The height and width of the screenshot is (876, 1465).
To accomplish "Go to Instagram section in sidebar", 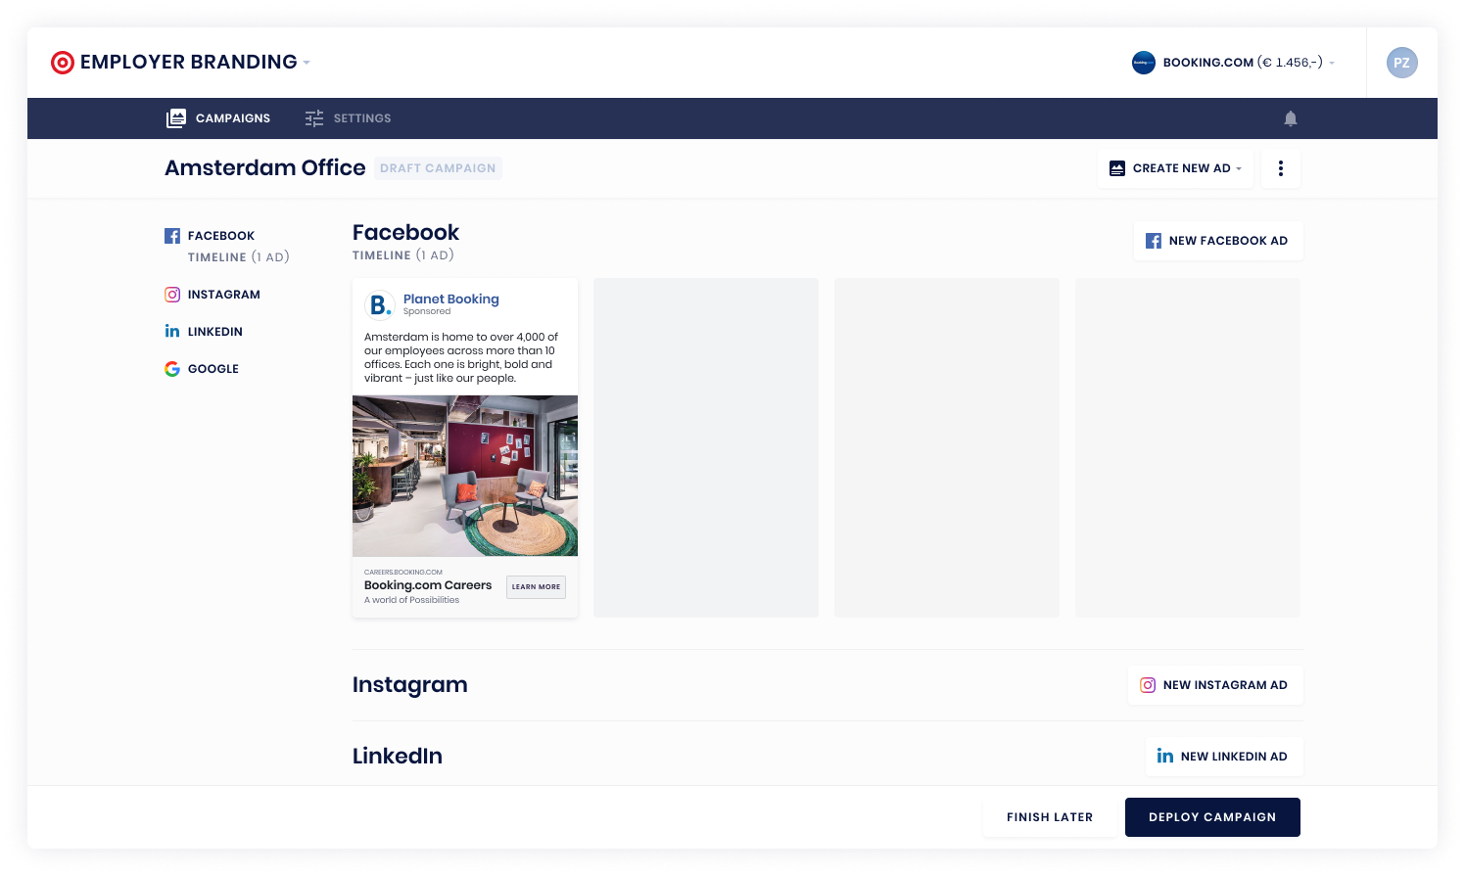I will [x=224, y=295].
